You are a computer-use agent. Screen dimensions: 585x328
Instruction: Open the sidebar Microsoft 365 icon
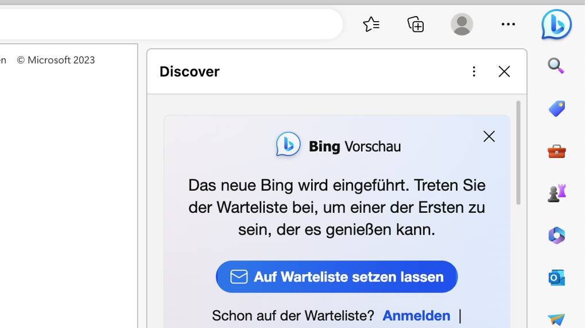(556, 235)
